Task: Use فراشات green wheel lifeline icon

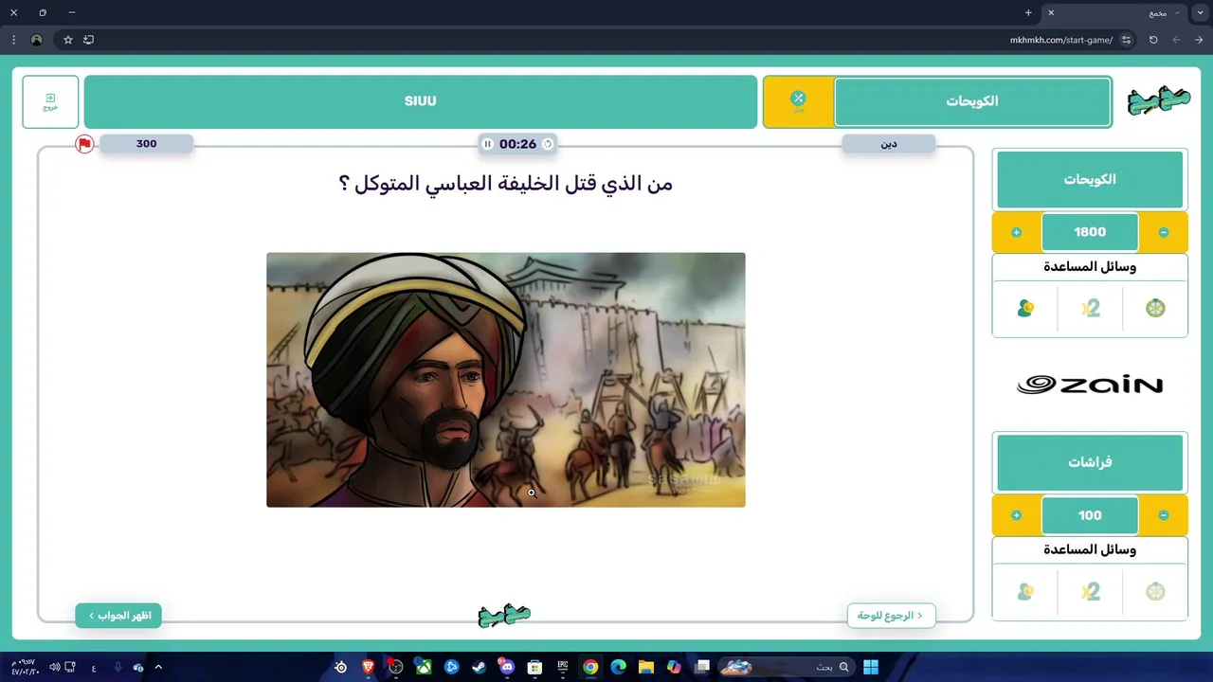Action: pyautogui.click(x=1155, y=591)
